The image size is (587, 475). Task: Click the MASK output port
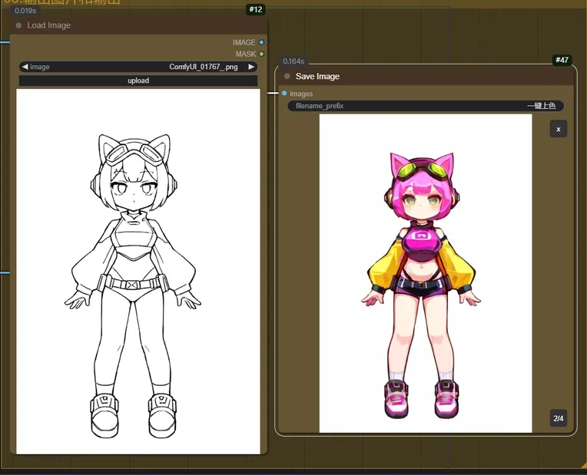(262, 54)
